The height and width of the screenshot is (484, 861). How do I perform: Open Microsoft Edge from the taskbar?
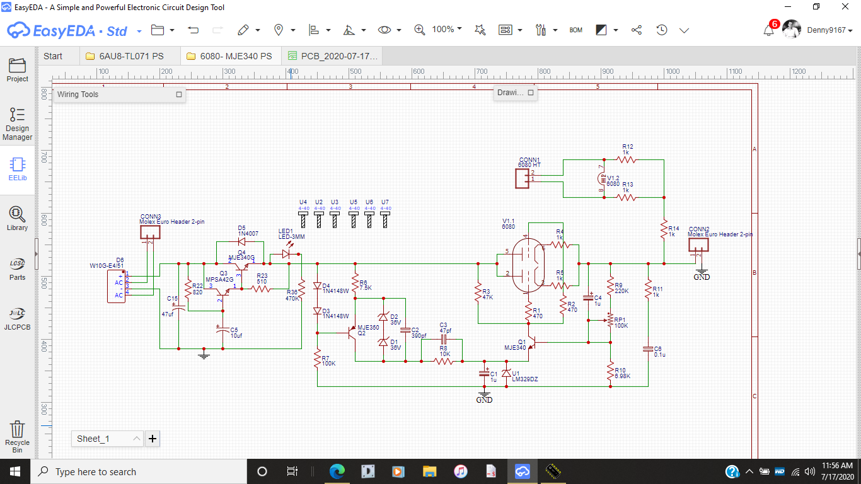click(337, 471)
